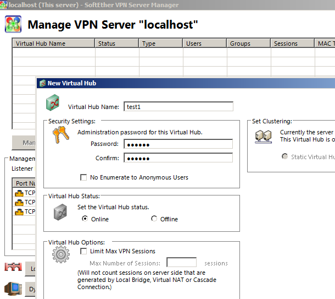This screenshot has height=299, width=335.
Task: Click the Manage VPN Server logo icon
Action: coord(13,24)
